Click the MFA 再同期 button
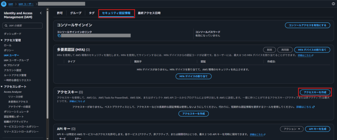The height and width of the screenshot is (140, 337). 285,50
